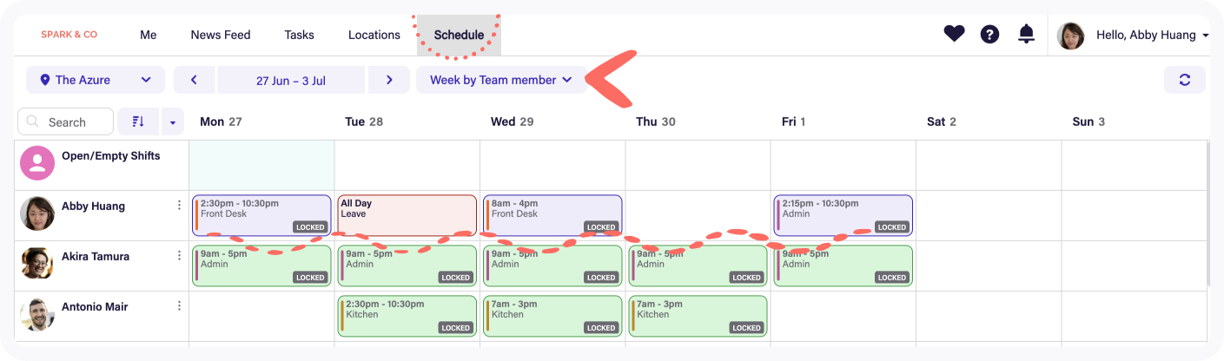Open Abby Huang's row options menu
Viewport: 1224px width, 361px height.
coord(180,206)
